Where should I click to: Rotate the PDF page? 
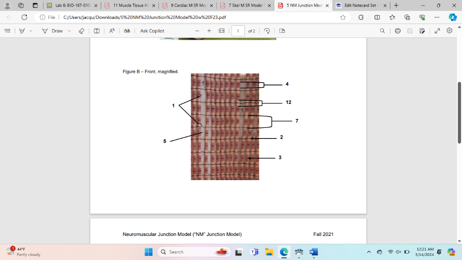tap(267, 31)
